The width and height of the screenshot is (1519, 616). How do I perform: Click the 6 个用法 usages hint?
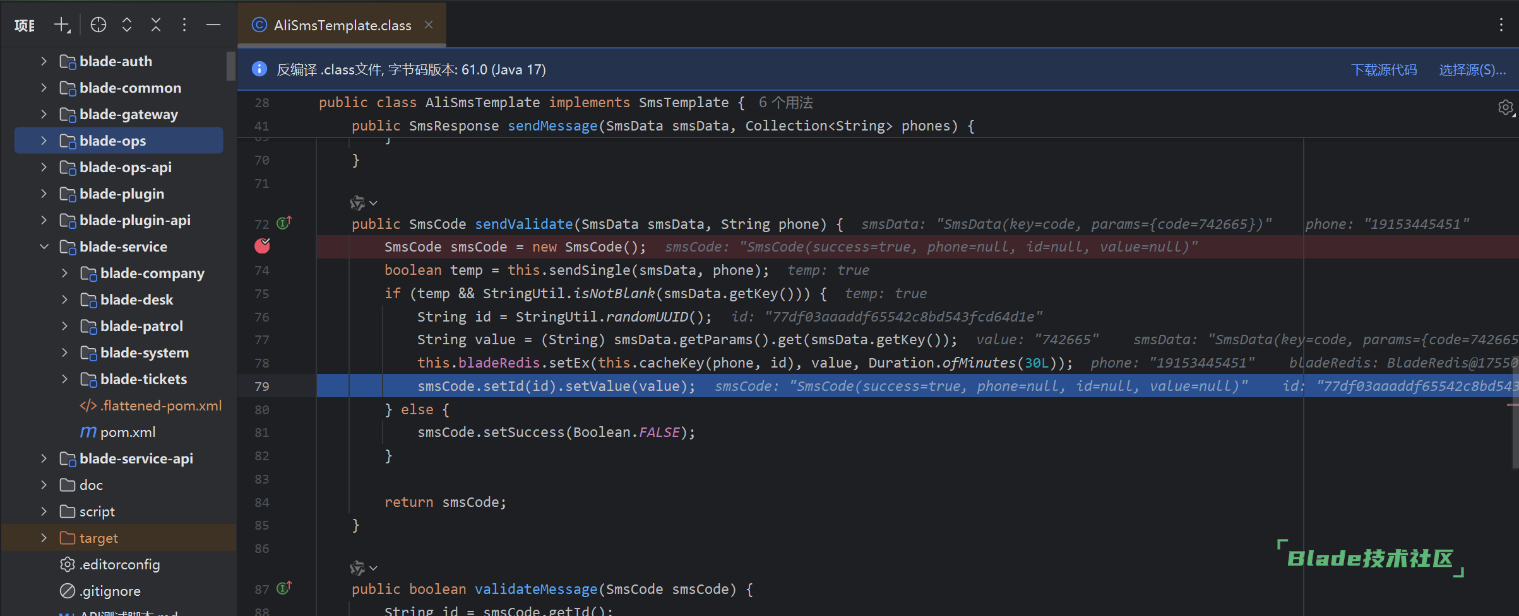(785, 102)
